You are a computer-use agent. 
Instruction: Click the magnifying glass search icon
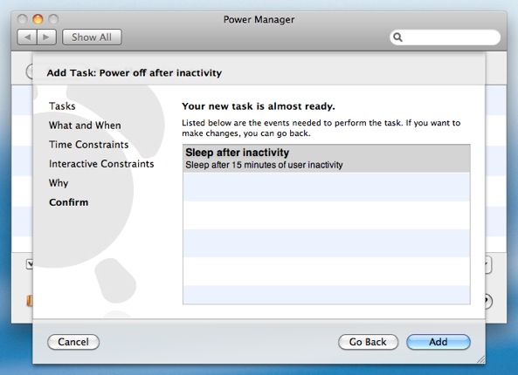[x=397, y=37]
